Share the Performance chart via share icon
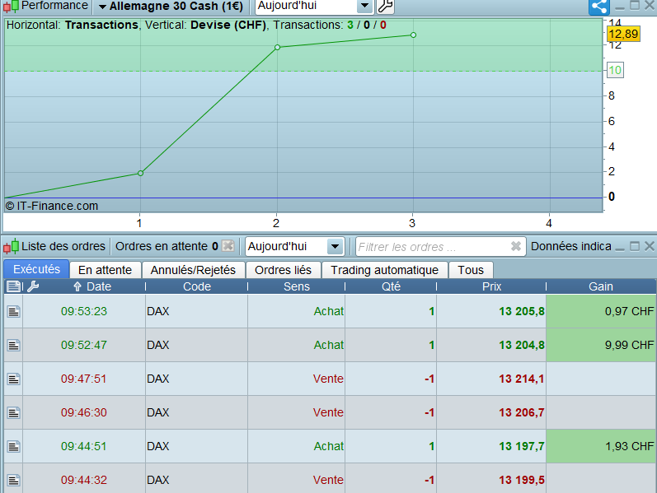This screenshot has height=493, width=657. (599, 7)
